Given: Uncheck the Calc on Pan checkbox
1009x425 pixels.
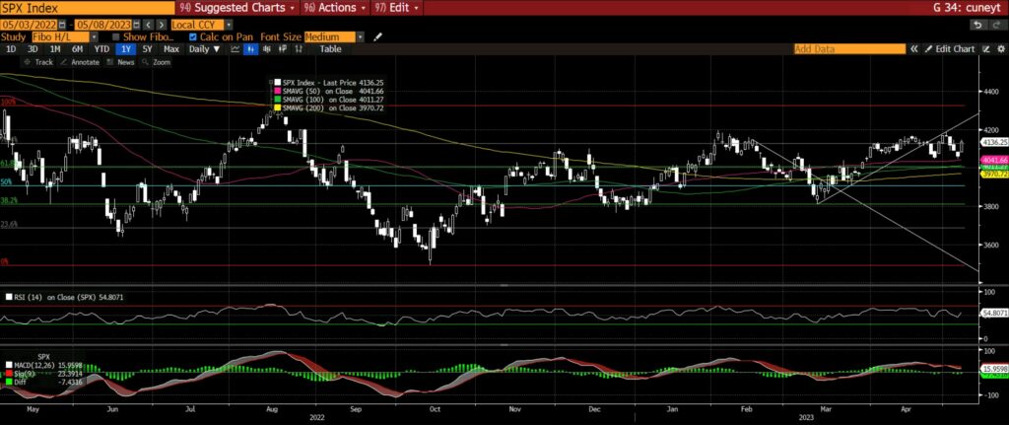Looking at the screenshot, I should pyautogui.click(x=192, y=35).
